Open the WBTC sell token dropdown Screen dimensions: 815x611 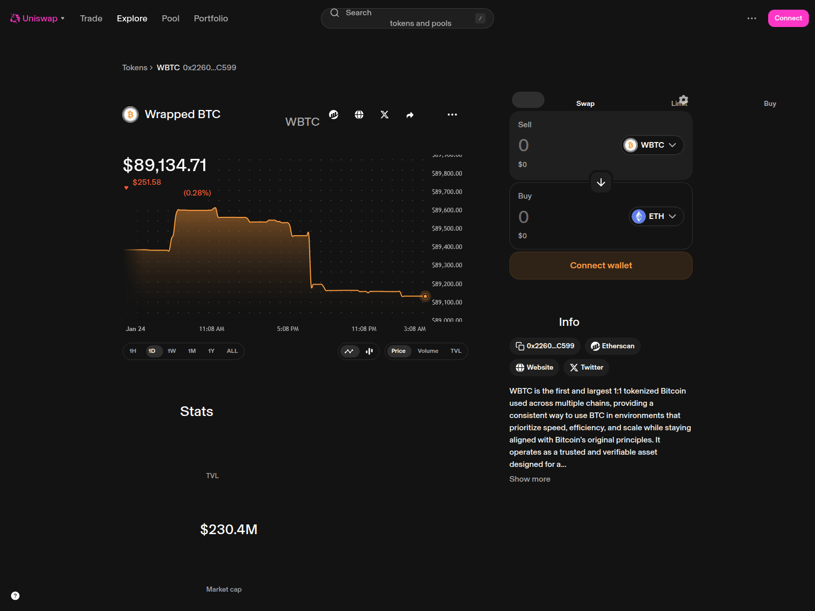(653, 145)
